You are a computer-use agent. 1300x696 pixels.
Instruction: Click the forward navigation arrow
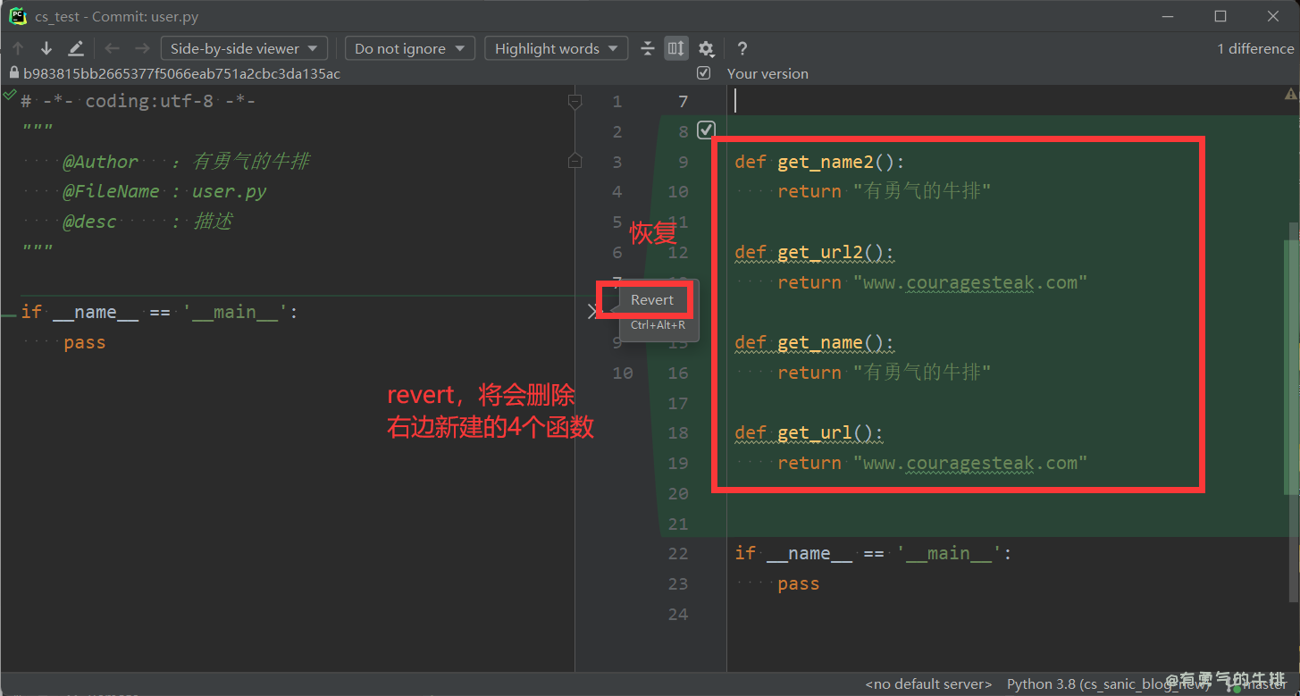point(141,48)
